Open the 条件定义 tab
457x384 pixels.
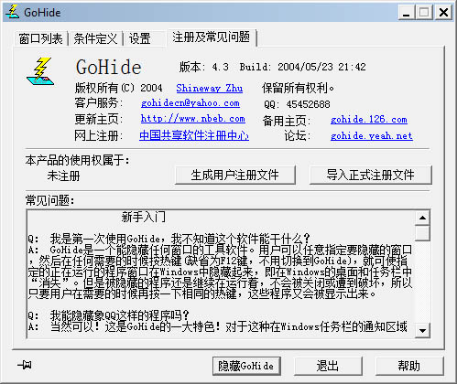click(x=95, y=38)
